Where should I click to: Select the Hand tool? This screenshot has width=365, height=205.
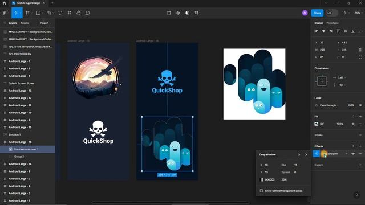79,13
